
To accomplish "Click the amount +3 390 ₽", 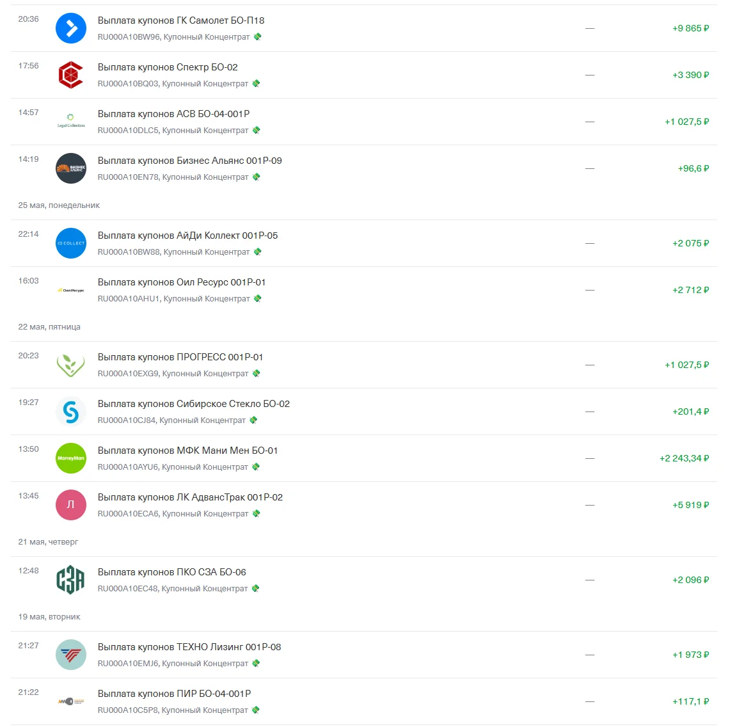I will click(x=690, y=75).
